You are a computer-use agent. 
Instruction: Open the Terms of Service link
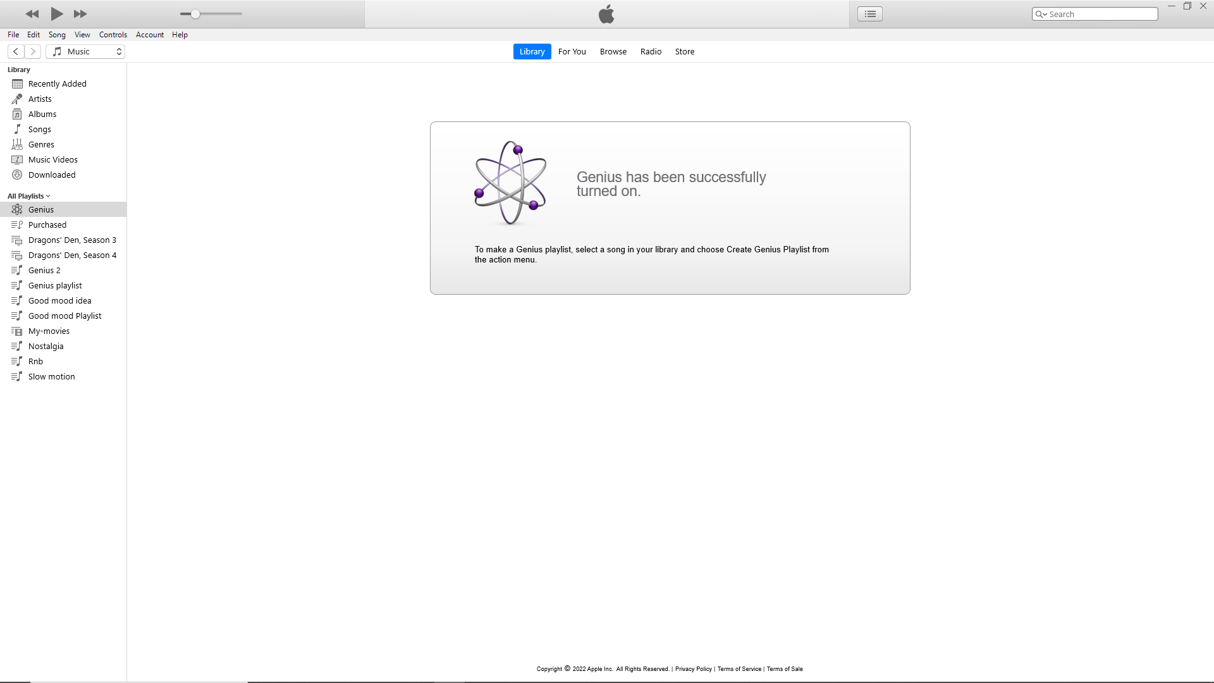tap(739, 668)
